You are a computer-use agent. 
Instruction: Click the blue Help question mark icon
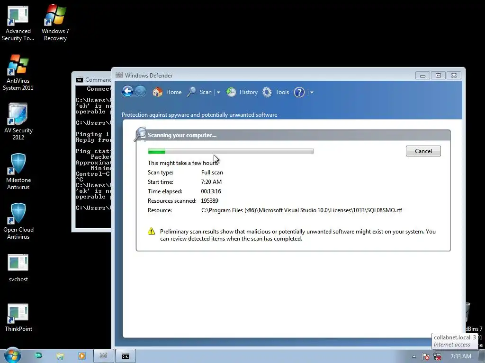click(299, 92)
